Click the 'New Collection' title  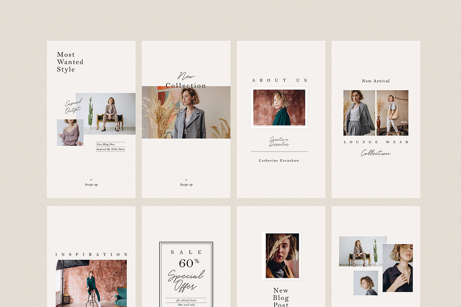click(x=186, y=81)
